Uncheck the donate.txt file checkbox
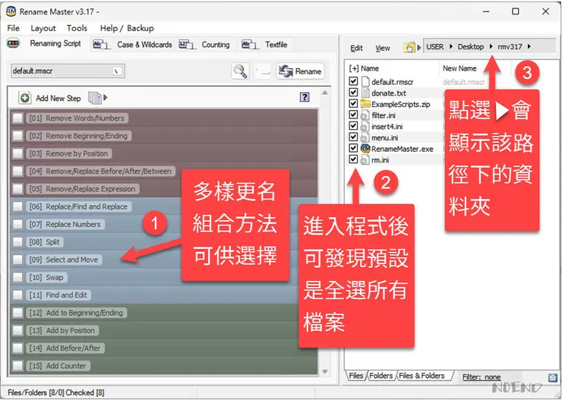562x400 pixels. click(353, 93)
